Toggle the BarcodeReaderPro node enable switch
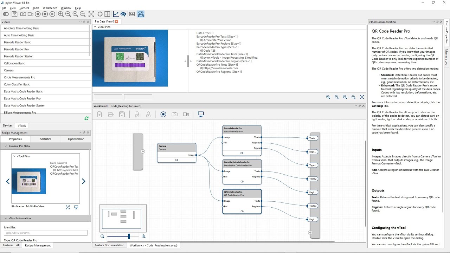Image resolution: width=450 pixels, height=253 pixels. pos(242,153)
